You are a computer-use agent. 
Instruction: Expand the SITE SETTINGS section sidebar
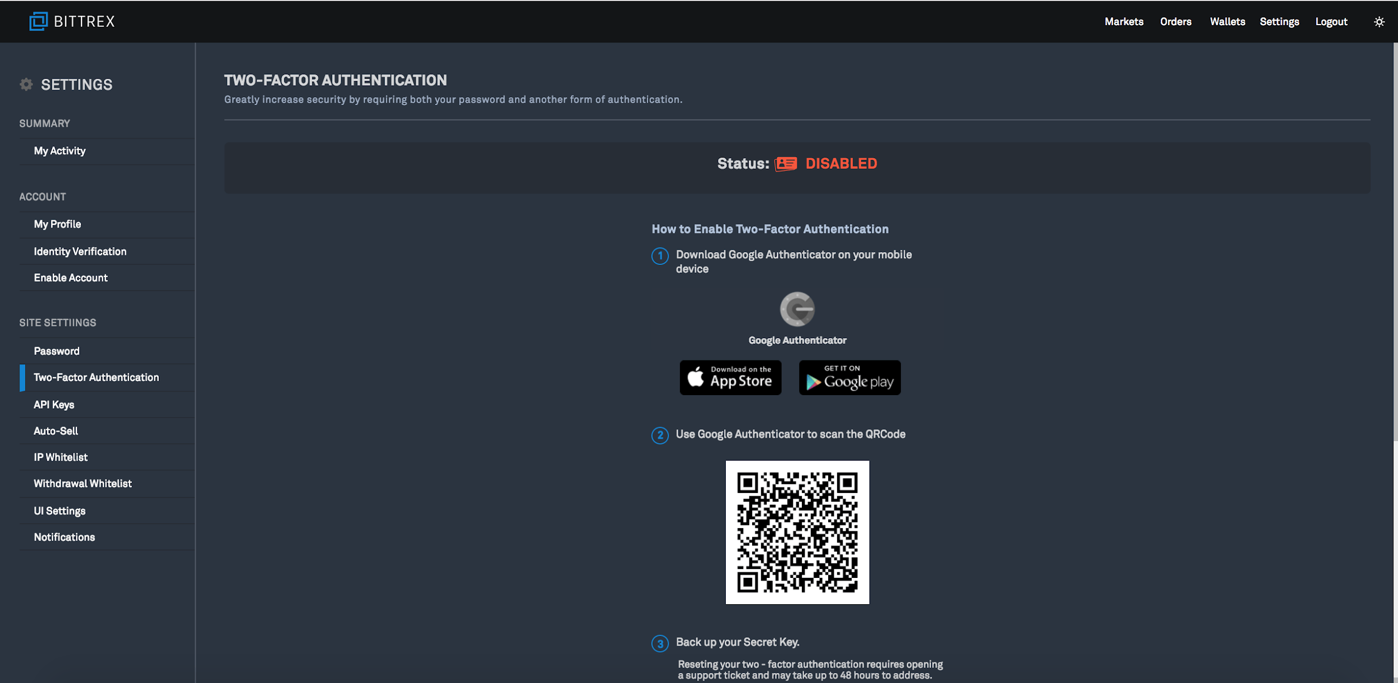57,322
